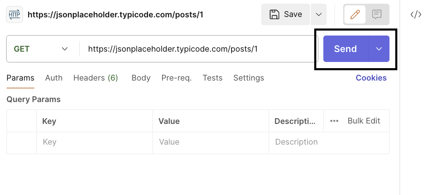The width and height of the screenshot is (430, 195).
Task: Click the Save floppy disk button
Action: click(286, 14)
